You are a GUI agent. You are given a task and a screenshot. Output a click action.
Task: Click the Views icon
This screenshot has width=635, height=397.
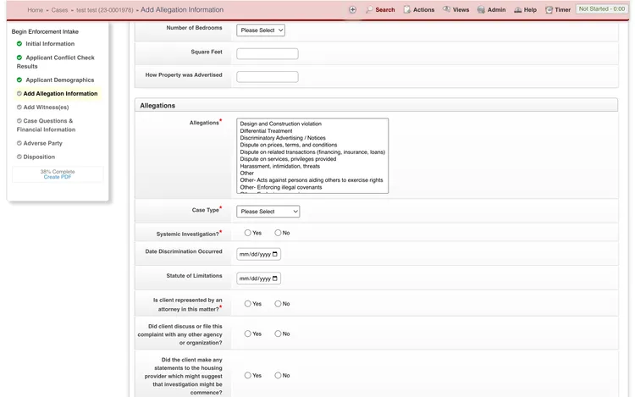click(x=446, y=9)
